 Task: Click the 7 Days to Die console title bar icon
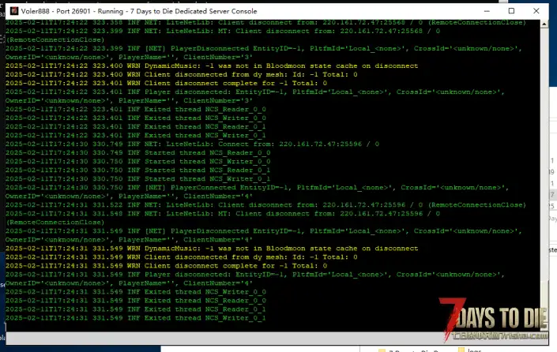click(14, 11)
